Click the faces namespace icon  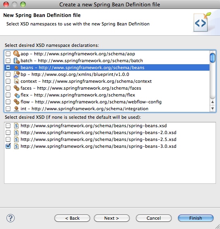[x=17, y=88]
